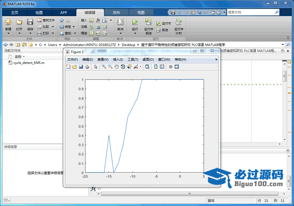Click the up one level folder icon
This screenshot has width=294, height=206.
point(18,44)
